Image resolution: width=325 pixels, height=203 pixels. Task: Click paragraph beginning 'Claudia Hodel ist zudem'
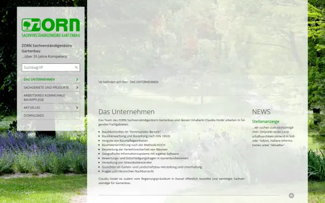172,181
